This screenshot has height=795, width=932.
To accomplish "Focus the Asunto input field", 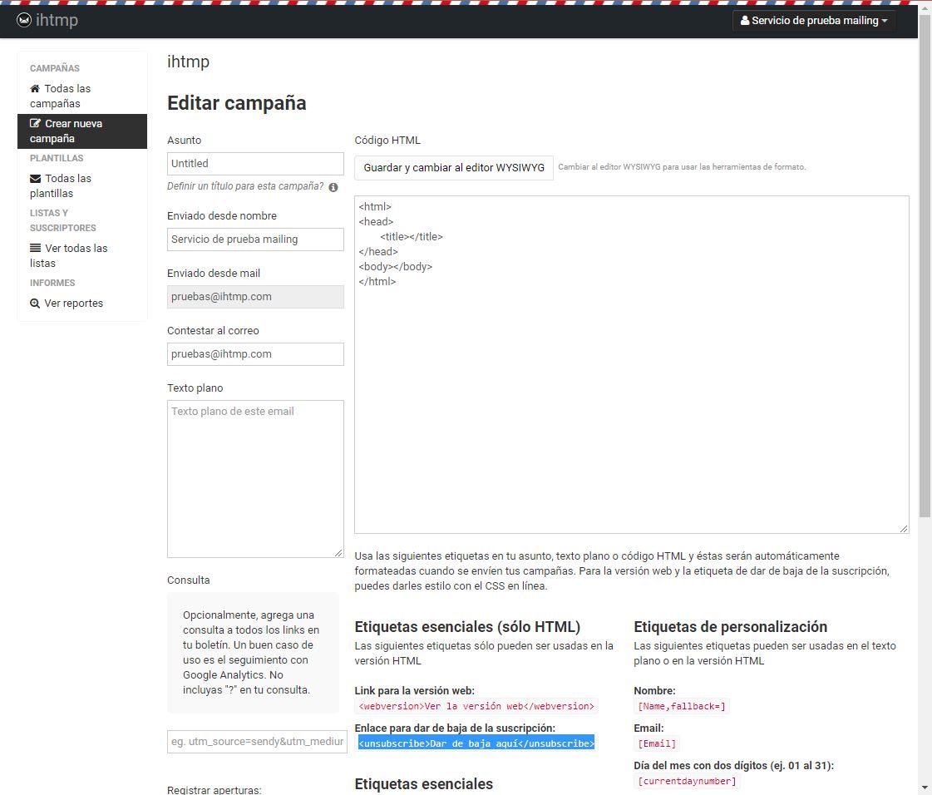I will click(x=255, y=164).
